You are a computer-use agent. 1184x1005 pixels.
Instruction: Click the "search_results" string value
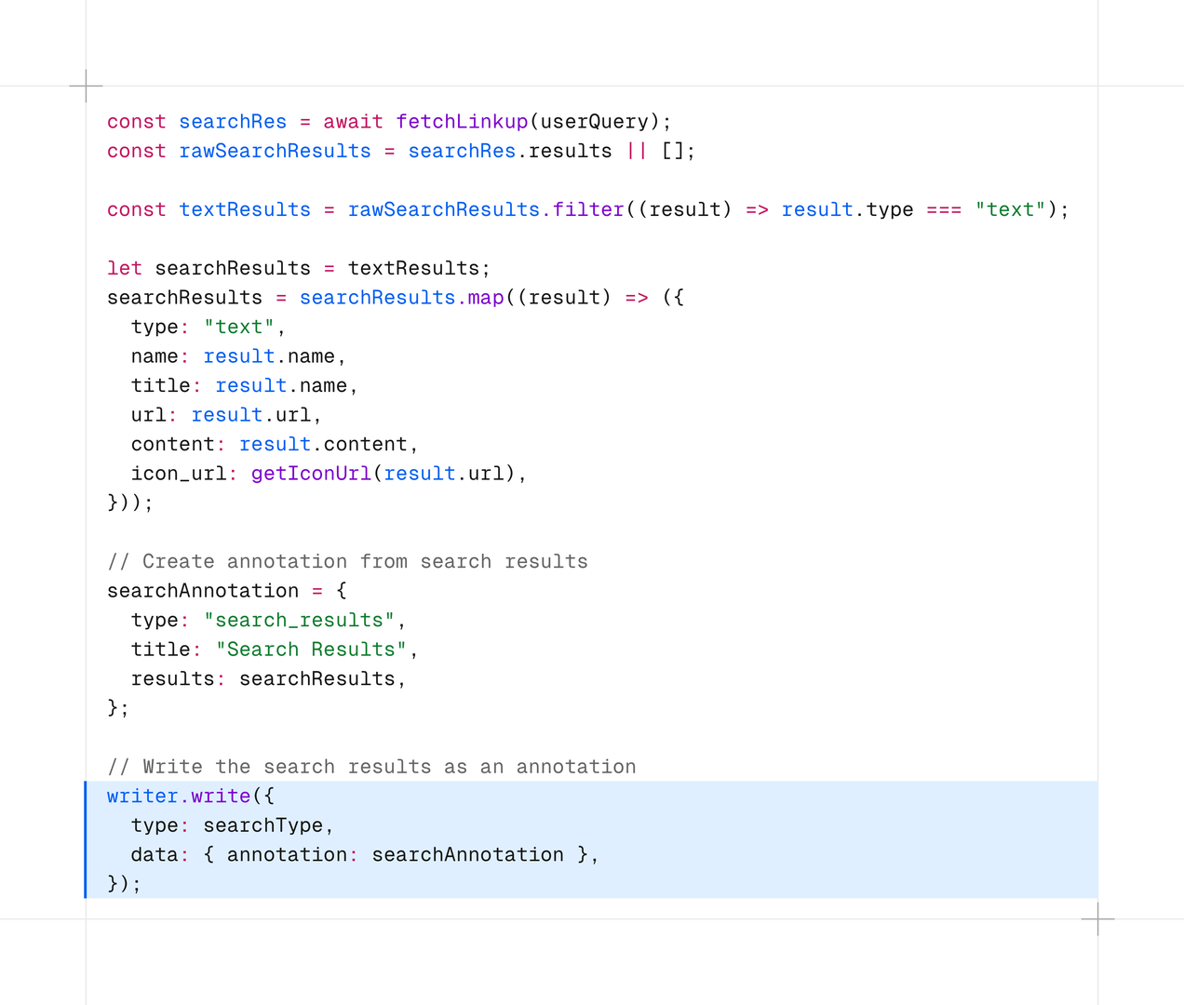point(299,621)
